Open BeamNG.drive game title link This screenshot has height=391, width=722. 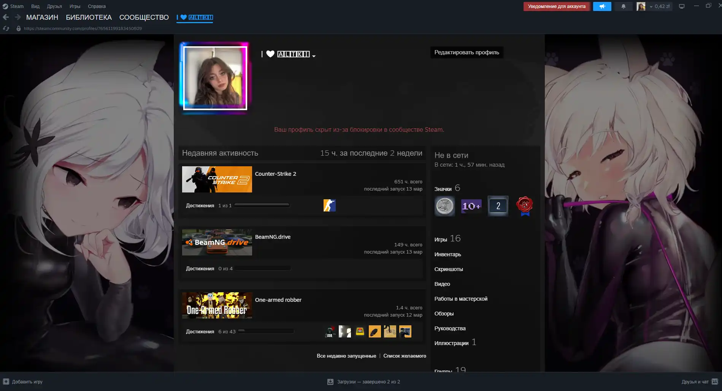pos(273,237)
